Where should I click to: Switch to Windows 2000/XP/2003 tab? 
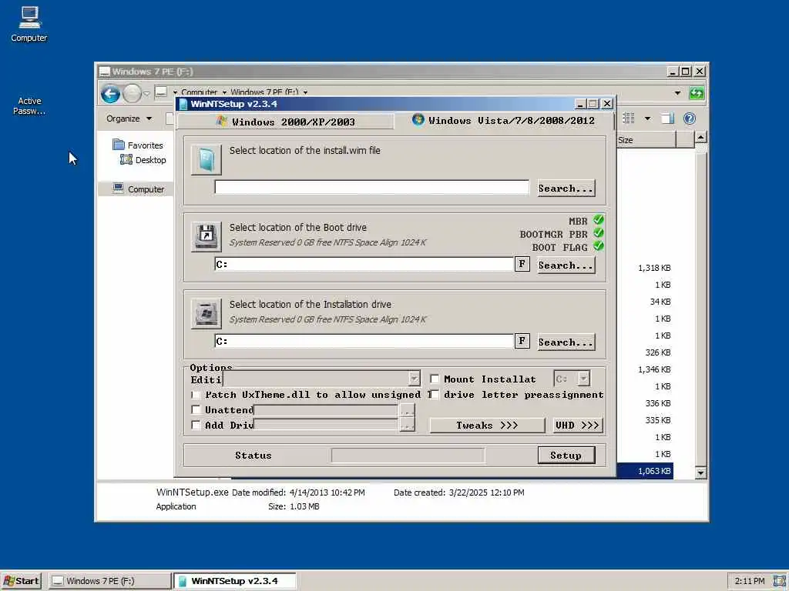tap(285, 122)
